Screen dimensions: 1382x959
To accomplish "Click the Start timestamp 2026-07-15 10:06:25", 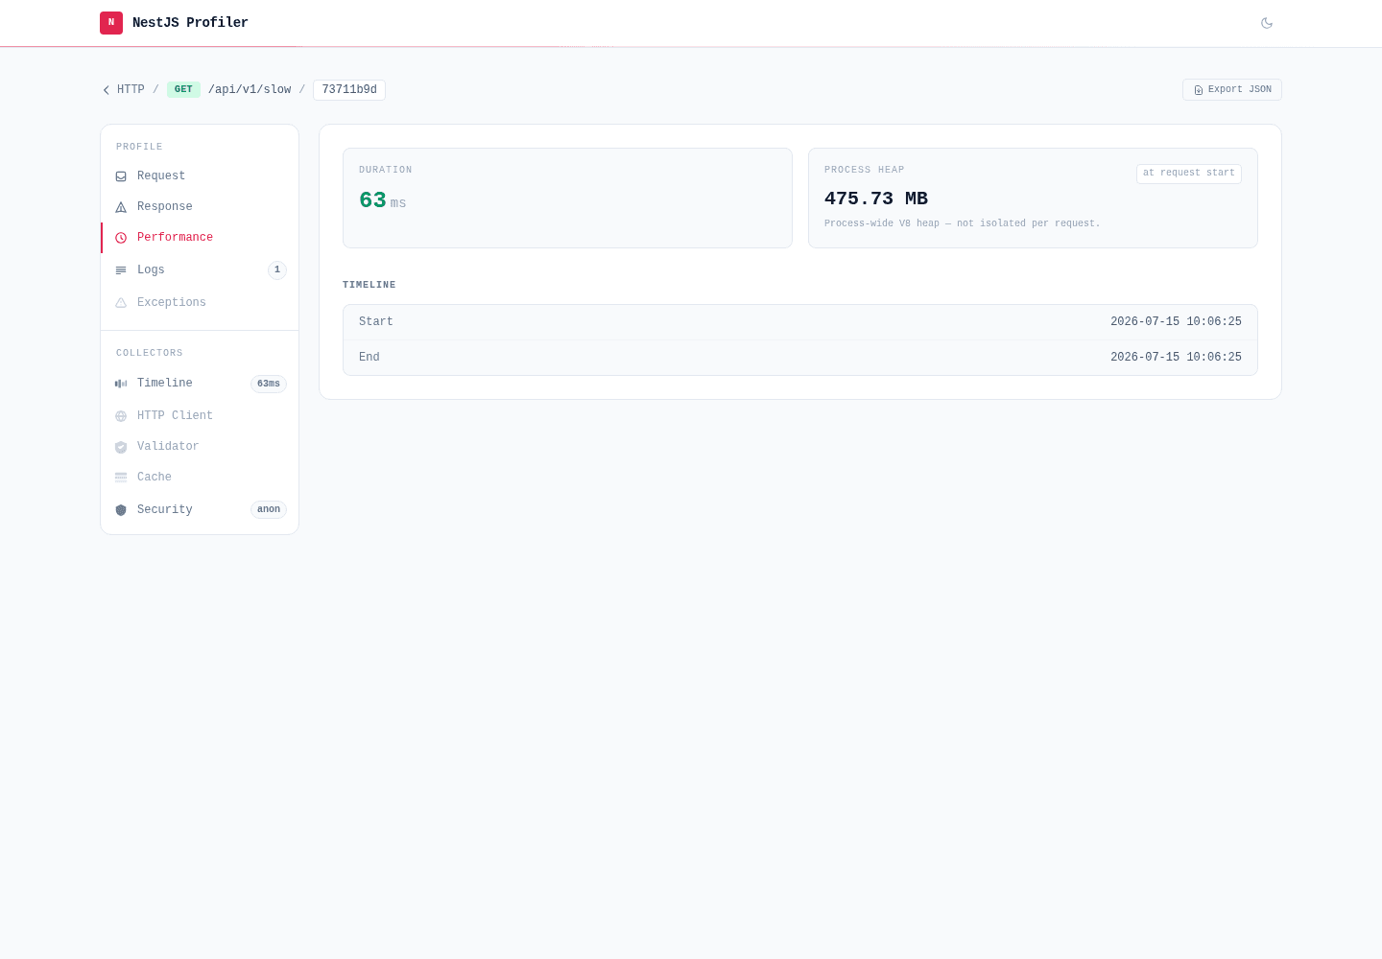I will point(1176,322).
